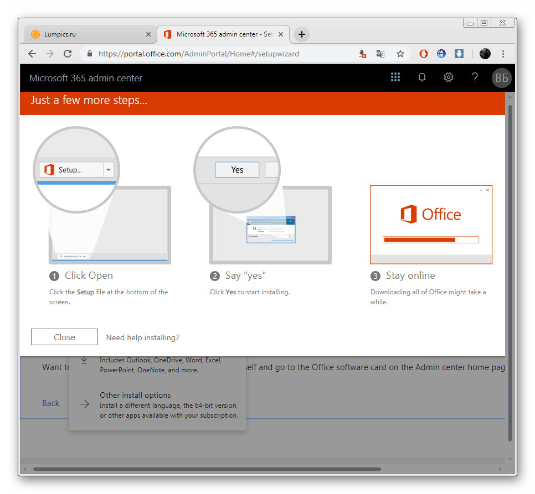Close the Lumpics.ru tab
Screen dimensions: 535x494
[x=148, y=34]
